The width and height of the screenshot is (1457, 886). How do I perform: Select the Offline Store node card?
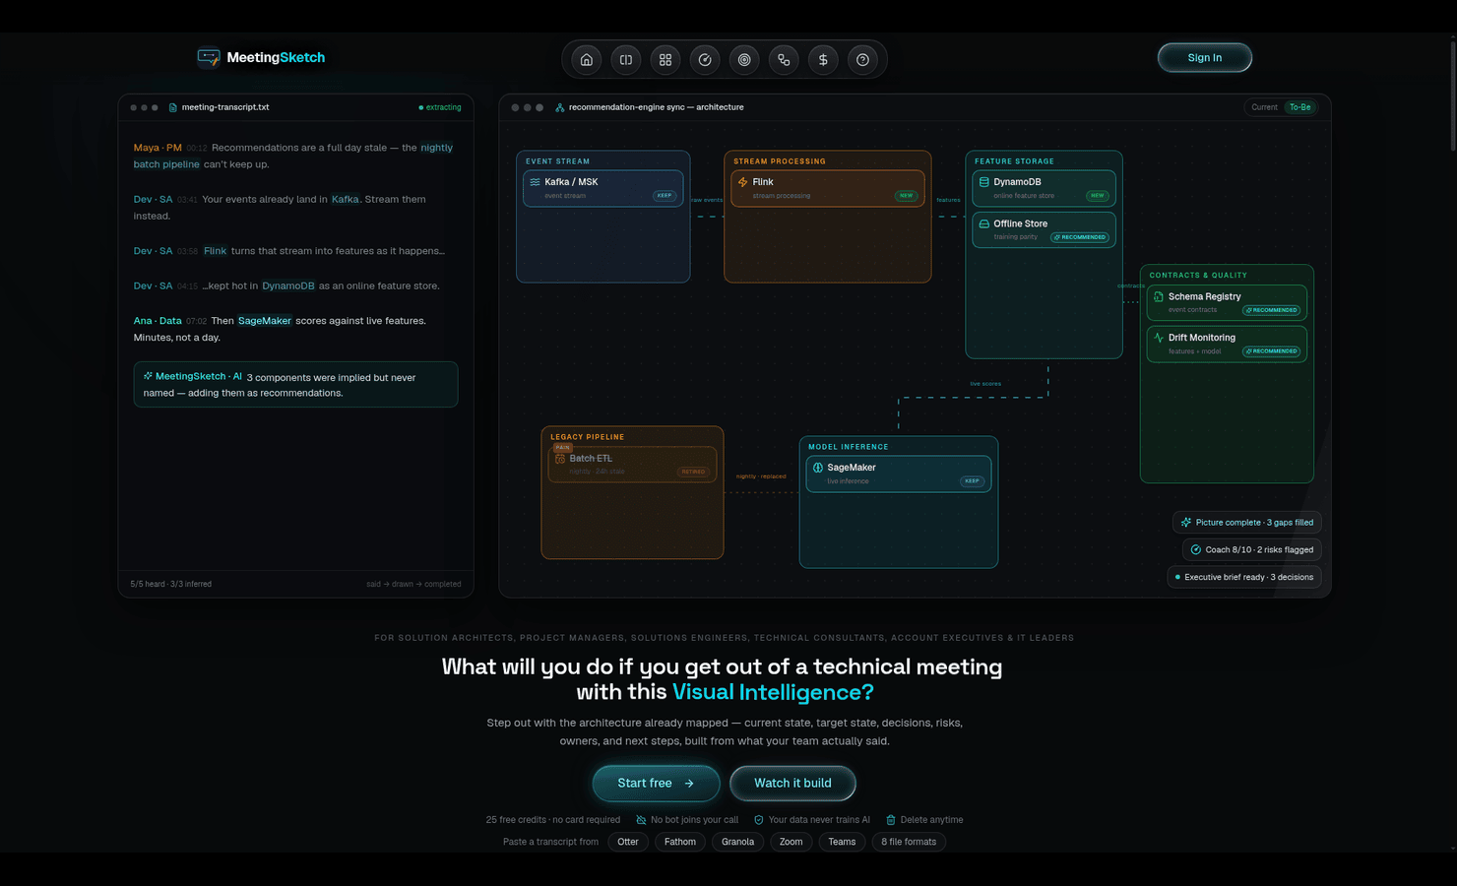pos(1044,229)
